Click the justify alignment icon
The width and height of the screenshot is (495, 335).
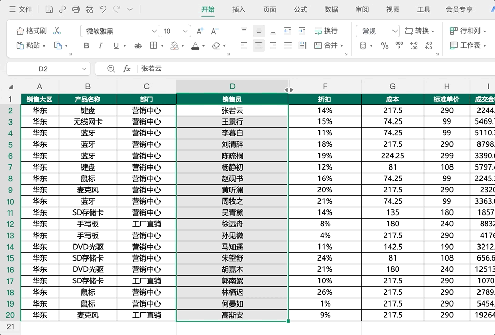click(x=287, y=45)
